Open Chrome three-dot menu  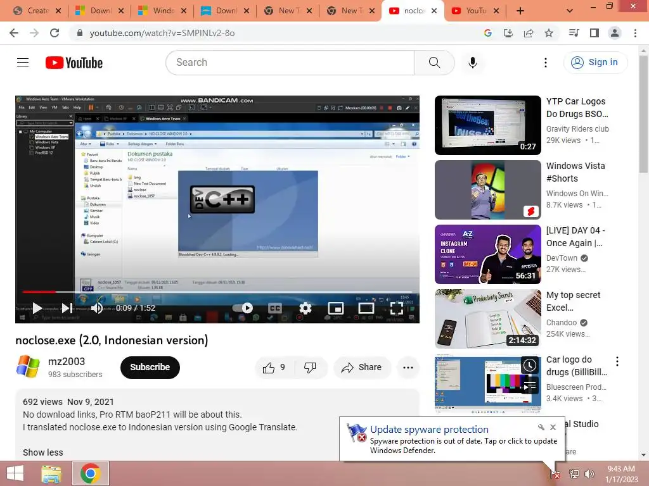click(635, 33)
